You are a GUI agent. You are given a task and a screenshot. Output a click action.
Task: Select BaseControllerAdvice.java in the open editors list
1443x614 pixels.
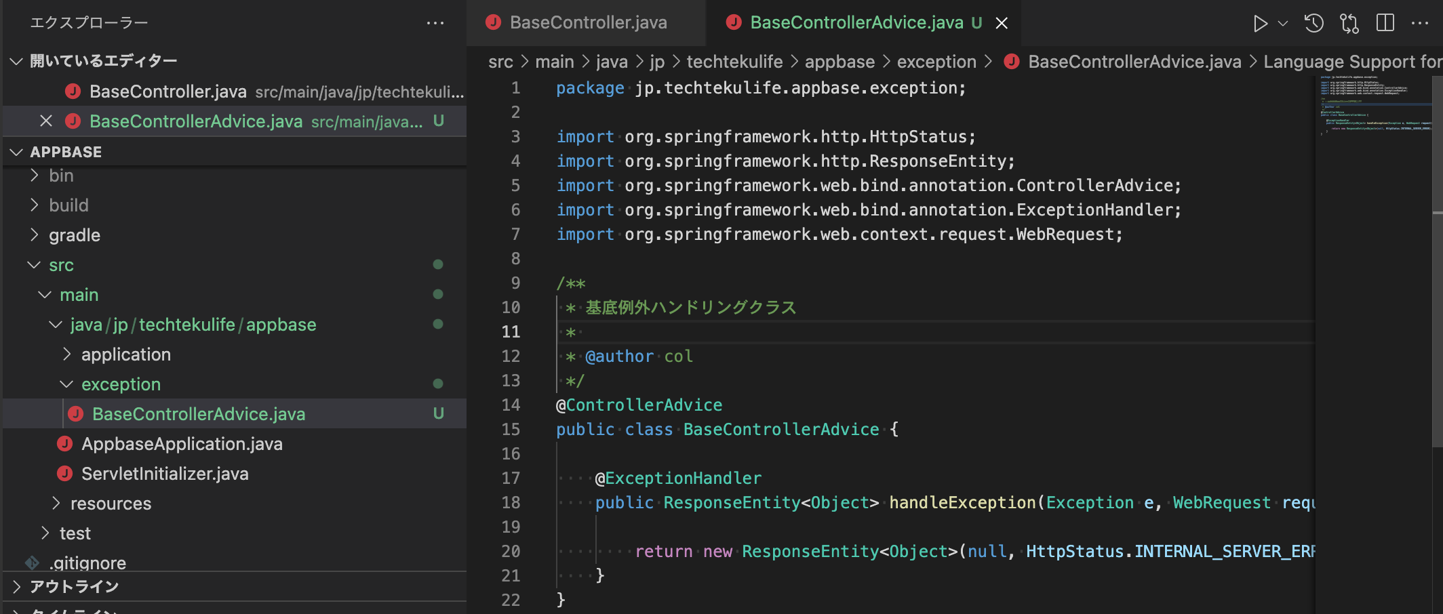coord(235,121)
